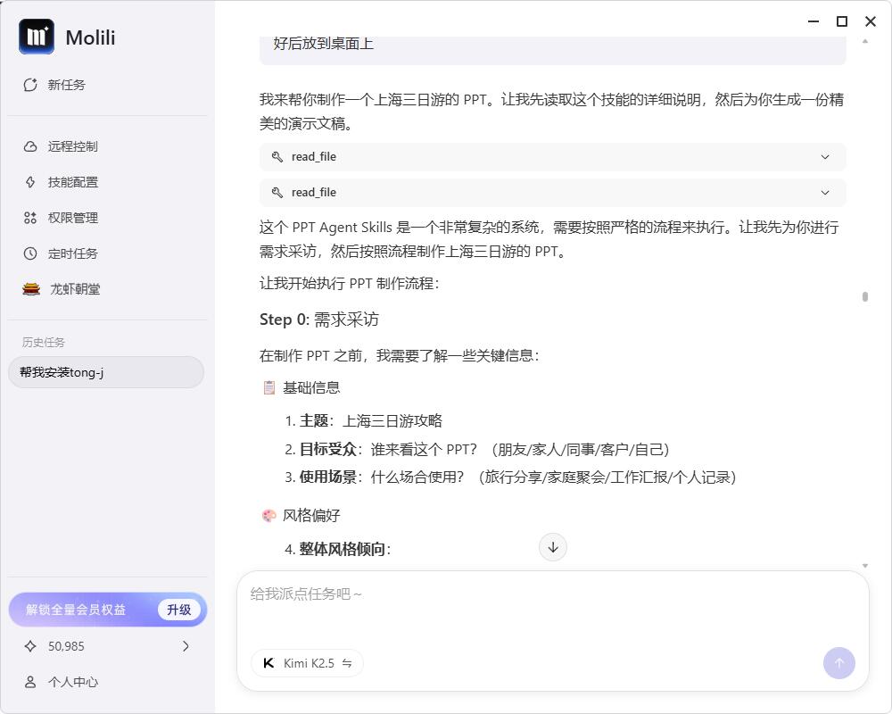This screenshot has width=892, height=714.
Task: Expand the 50,985 credits chevron
Action: click(186, 646)
